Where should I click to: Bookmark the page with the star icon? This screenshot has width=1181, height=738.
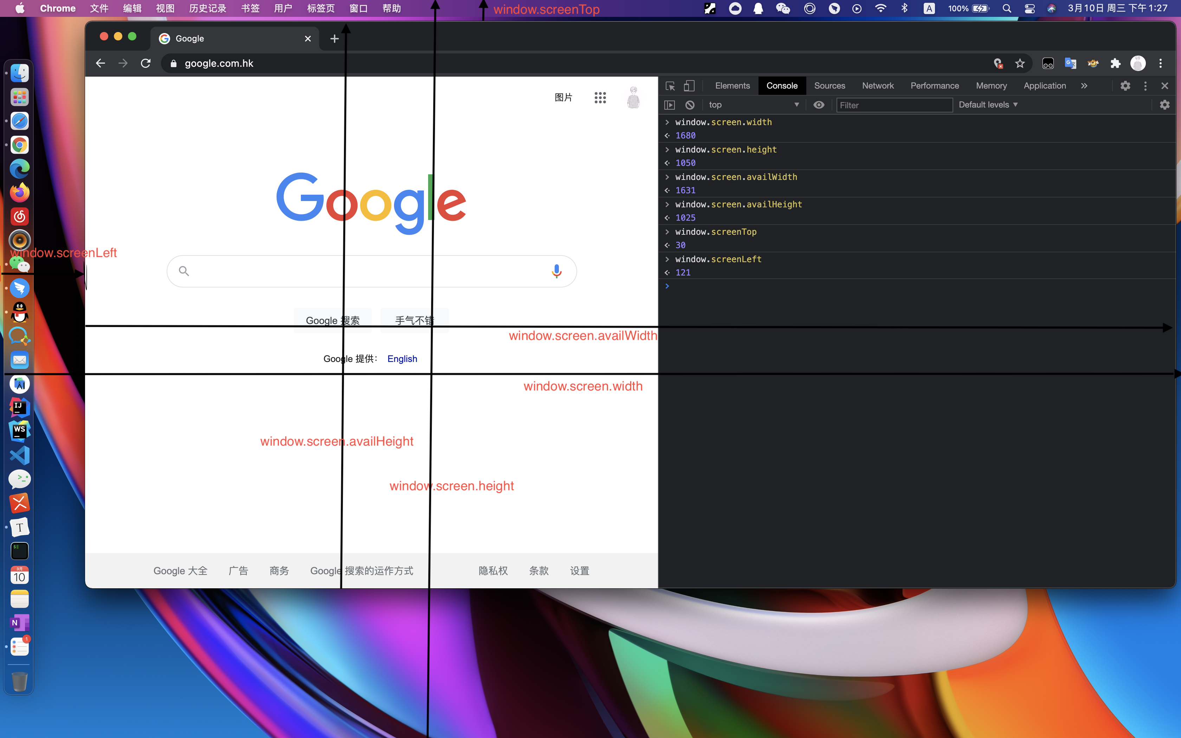pyautogui.click(x=1020, y=64)
